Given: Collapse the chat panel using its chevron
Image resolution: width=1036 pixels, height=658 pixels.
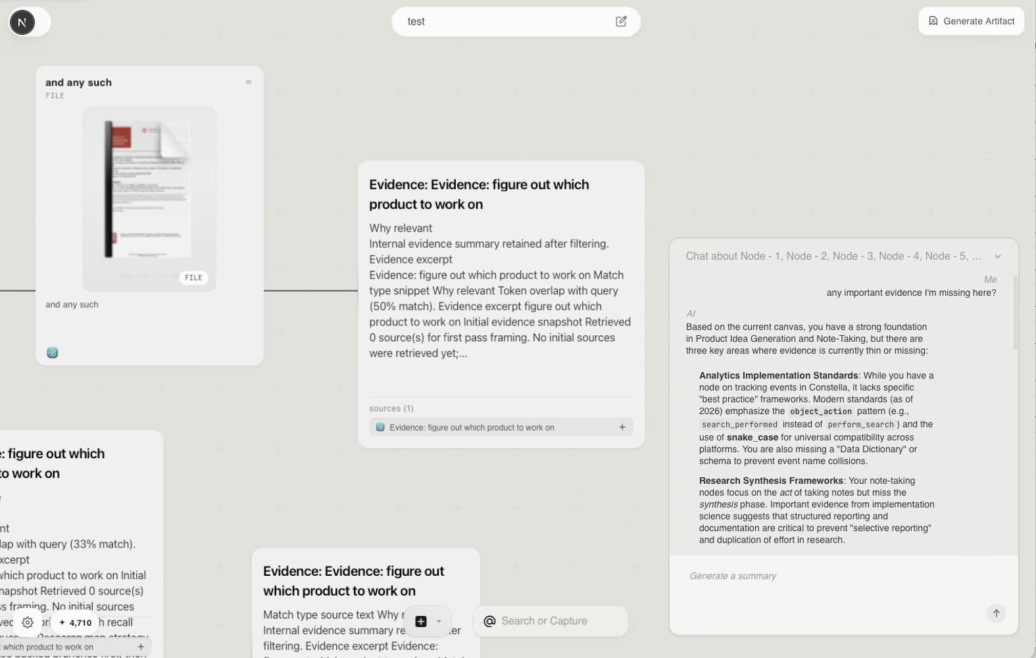Looking at the screenshot, I should (999, 256).
